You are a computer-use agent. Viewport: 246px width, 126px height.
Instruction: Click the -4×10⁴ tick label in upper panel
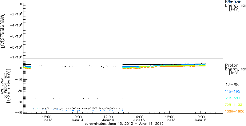(x=16, y=25)
